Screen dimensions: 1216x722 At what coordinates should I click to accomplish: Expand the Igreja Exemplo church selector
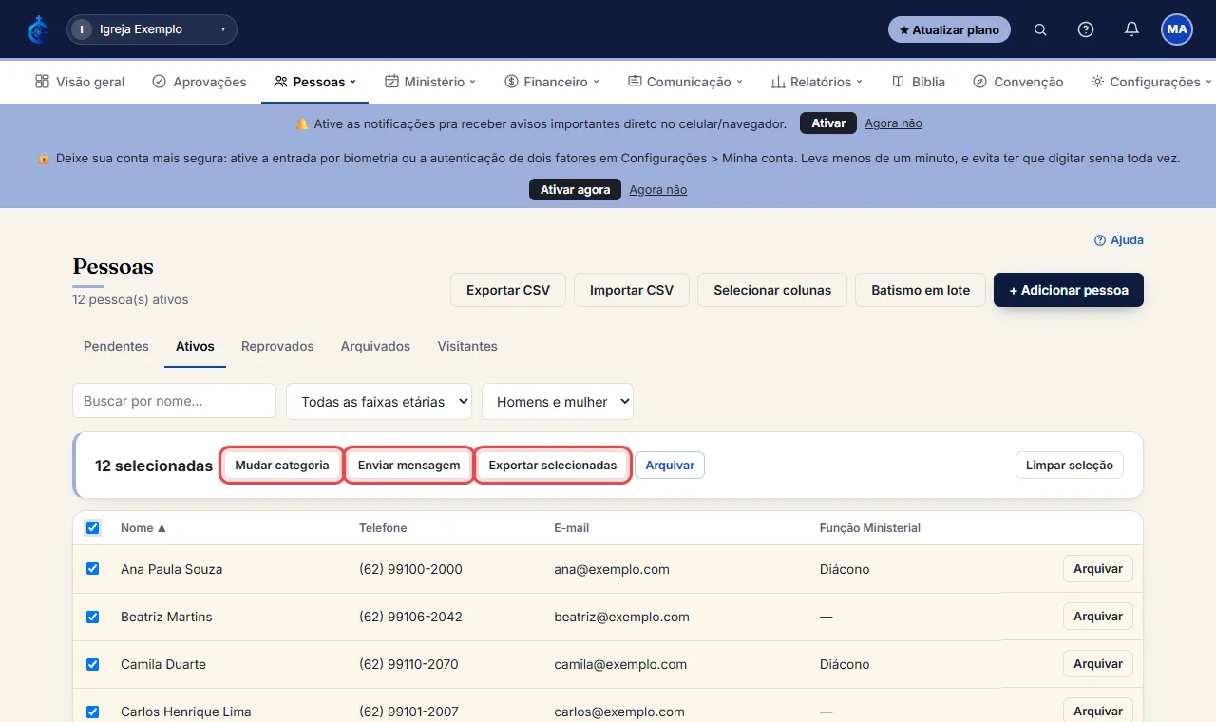(x=152, y=29)
